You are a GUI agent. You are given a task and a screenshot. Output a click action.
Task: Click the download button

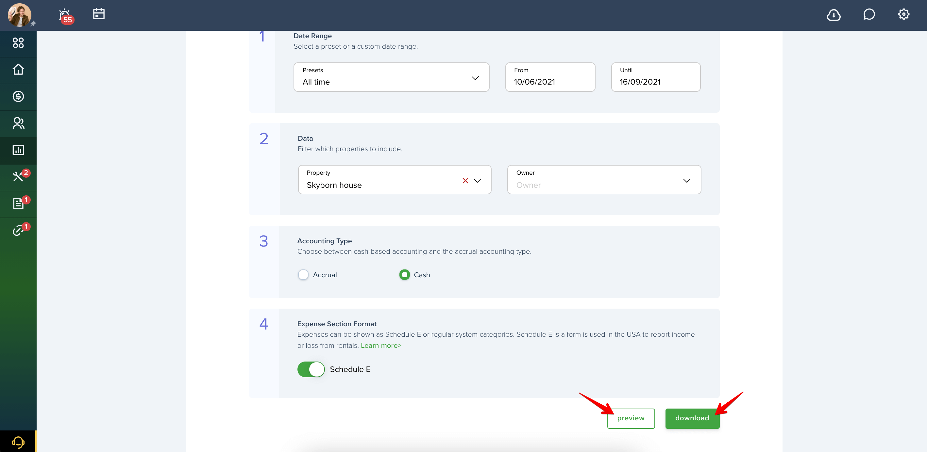(x=692, y=418)
